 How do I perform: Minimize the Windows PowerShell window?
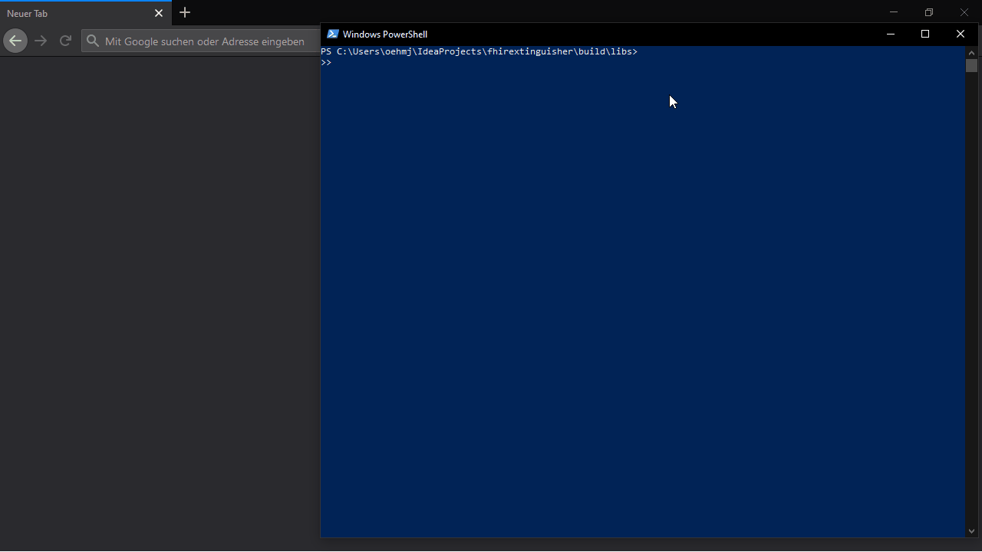tap(891, 34)
